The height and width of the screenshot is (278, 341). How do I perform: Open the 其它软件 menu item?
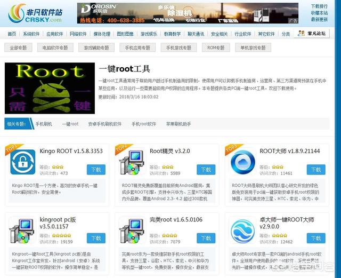pos(266,34)
